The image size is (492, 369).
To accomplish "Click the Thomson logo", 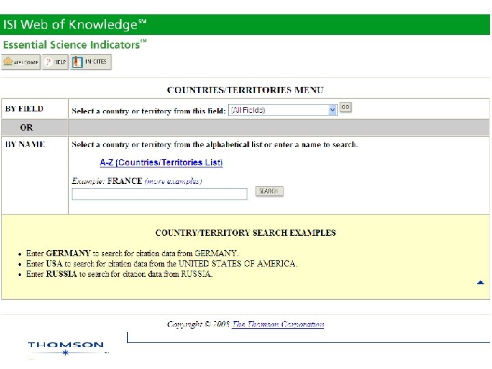I will click(66, 348).
